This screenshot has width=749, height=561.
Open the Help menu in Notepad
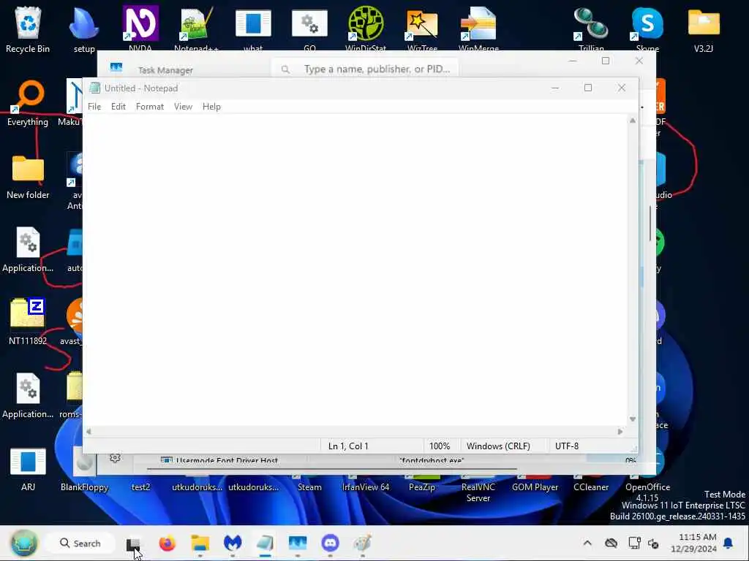tap(211, 107)
